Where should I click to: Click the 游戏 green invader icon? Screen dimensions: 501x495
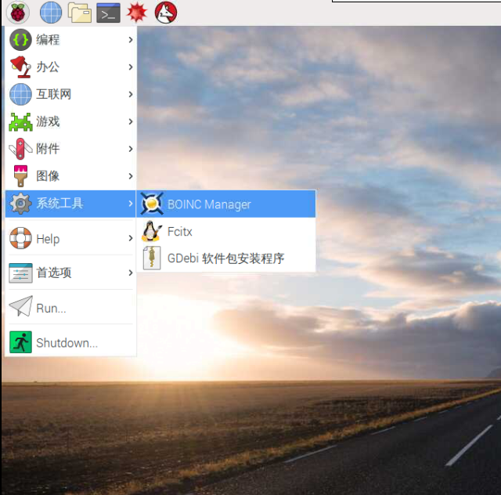(20, 122)
